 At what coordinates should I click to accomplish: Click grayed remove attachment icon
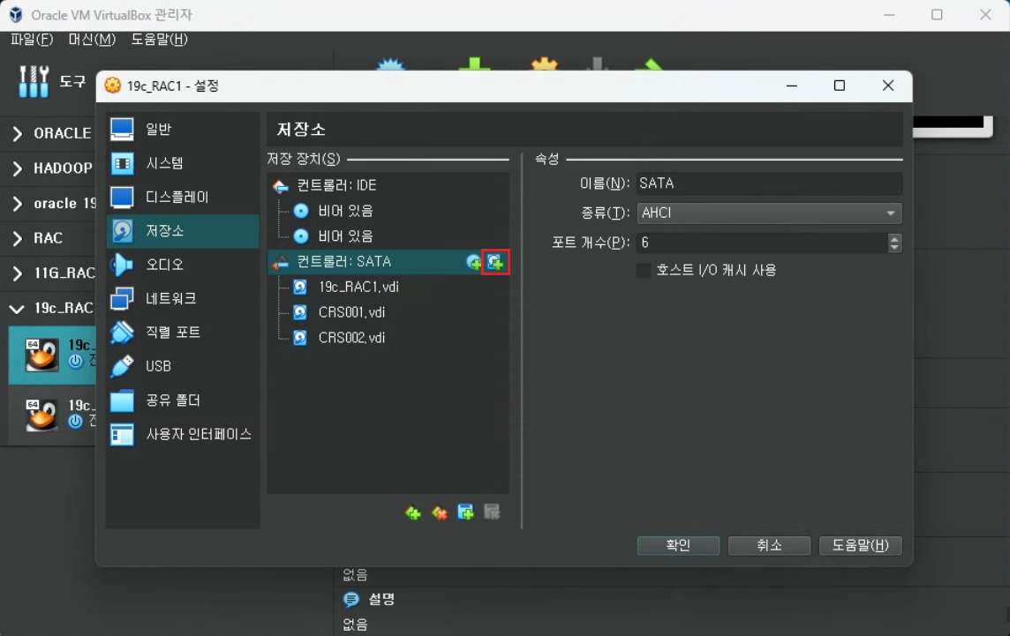tap(492, 513)
